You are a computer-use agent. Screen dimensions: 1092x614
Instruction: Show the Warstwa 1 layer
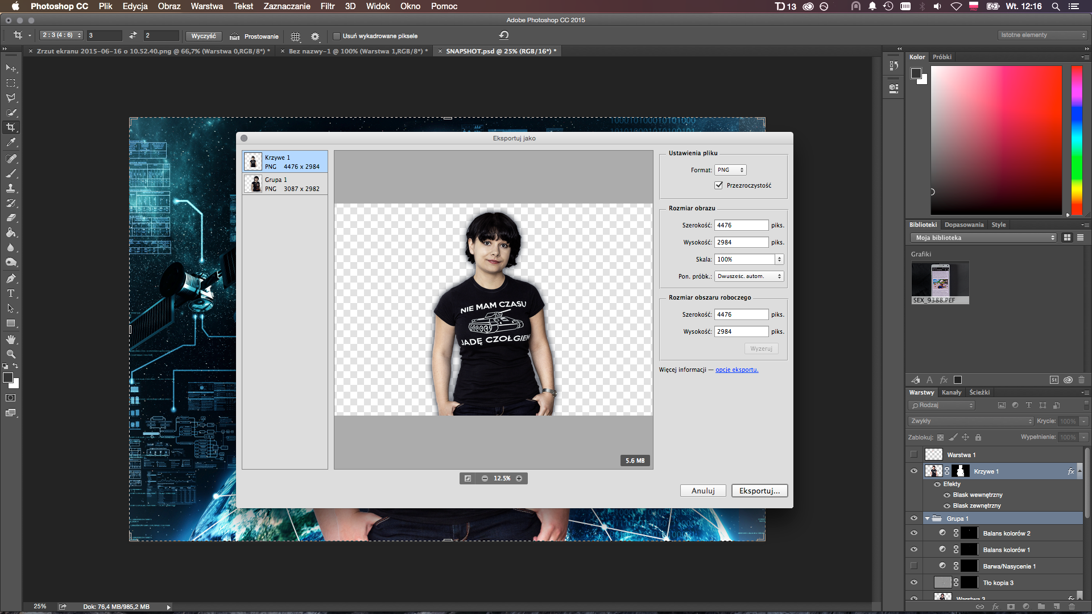pos(914,454)
